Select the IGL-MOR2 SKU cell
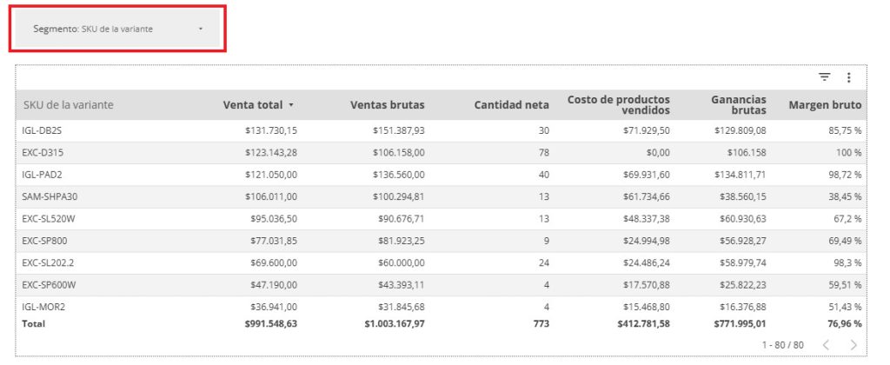Image resolution: width=890 pixels, height=365 pixels. coord(43,307)
